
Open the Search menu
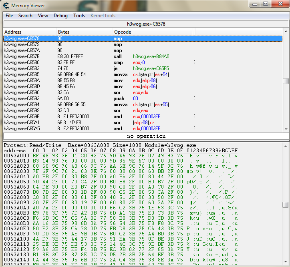tap(25, 16)
